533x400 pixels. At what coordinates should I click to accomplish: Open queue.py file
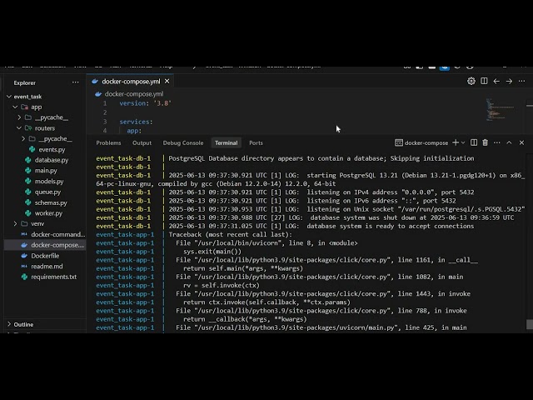47,192
